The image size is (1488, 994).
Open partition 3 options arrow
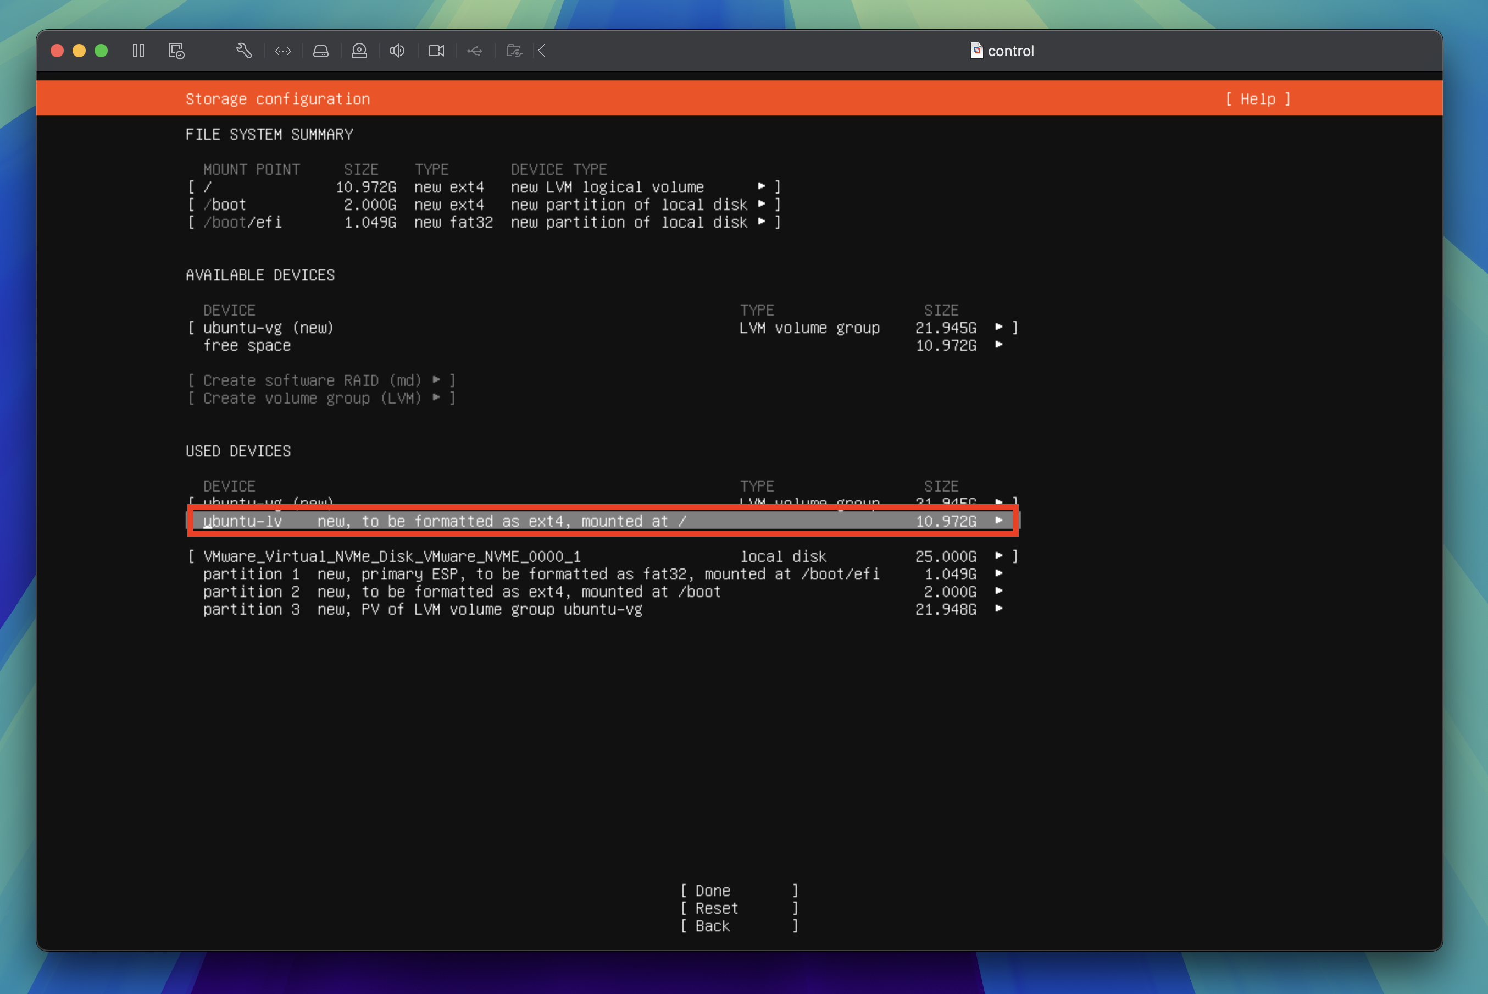click(x=1000, y=609)
